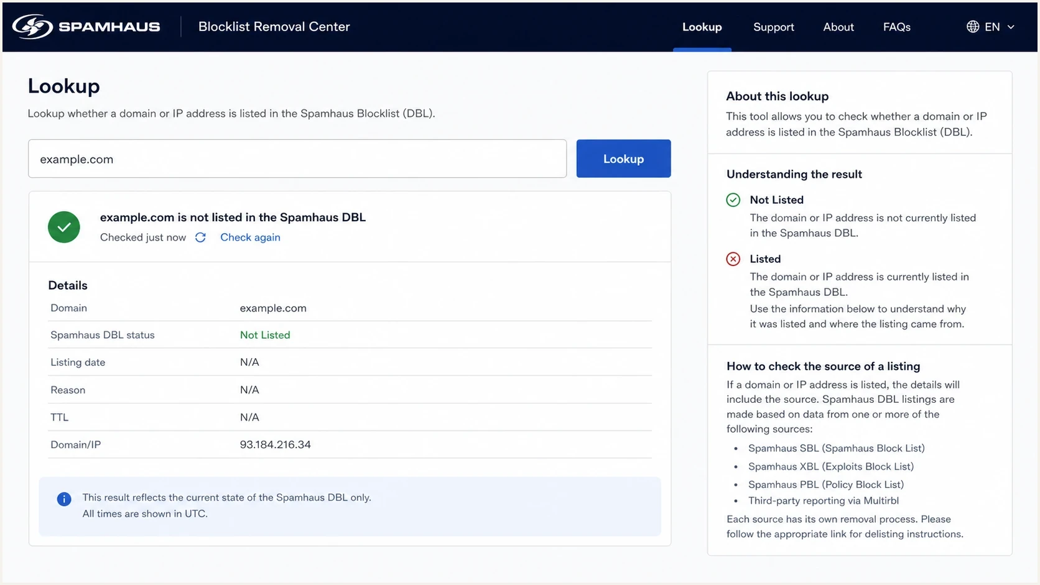Viewport: 1040px width, 585px height.
Task: Open the Support menu item
Action: [x=774, y=27]
